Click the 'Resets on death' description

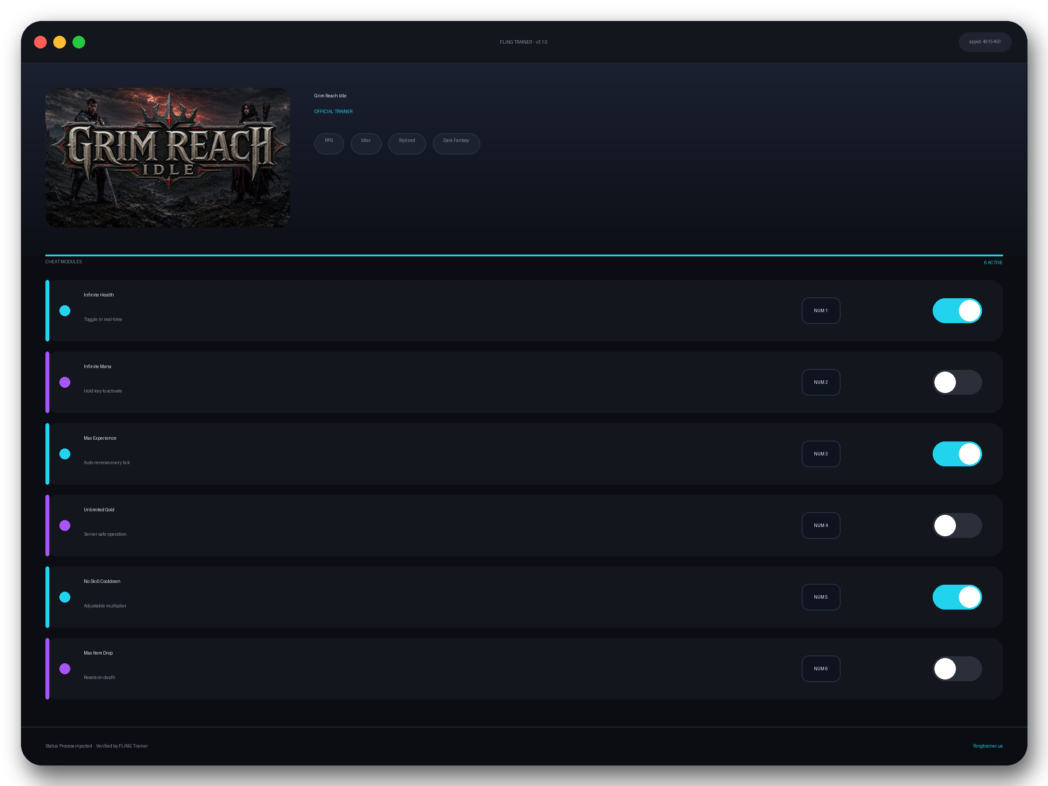coord(100,677)
